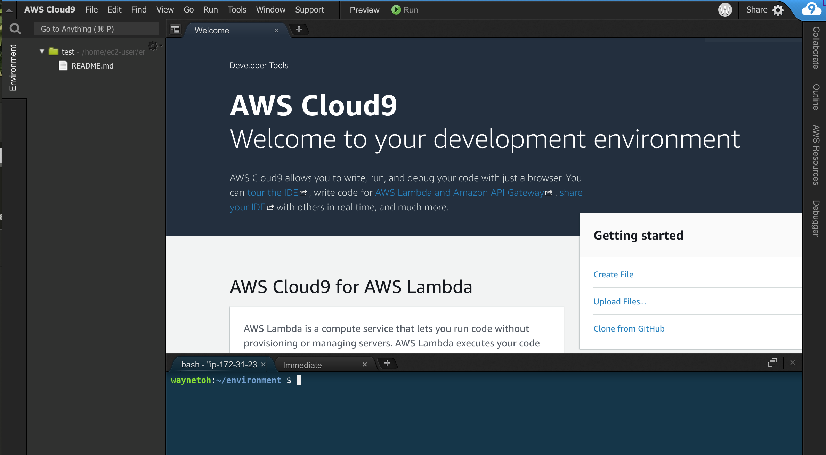Viewport: 826px width, 455px height.
Task: Open the user avatar W icon
Action: point(725,10)
